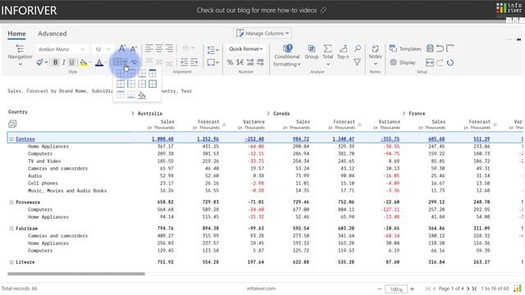Expand the Australia column group
Viewport: 525px width, 295px height.
(x=133, y=114)
